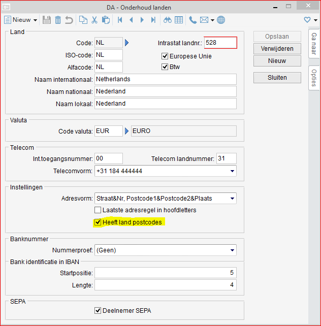Click the Naam internationaal field
321x326 pixels.
click(166, 79)
